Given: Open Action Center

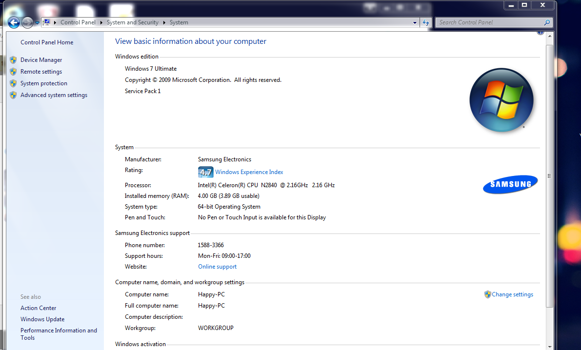Looking at the screenshot, I should (x=38, y=308).
